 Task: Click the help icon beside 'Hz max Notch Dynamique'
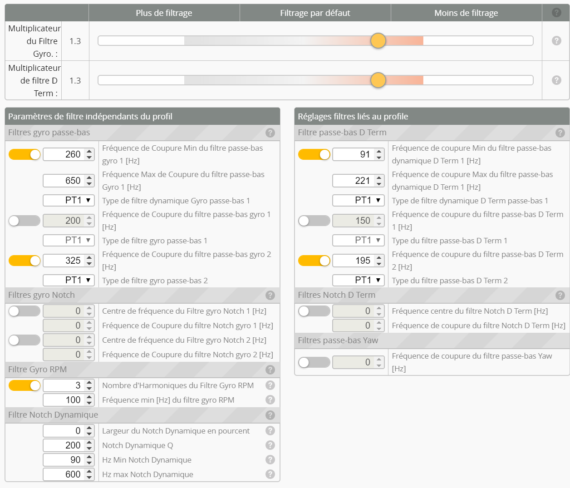click(x=270, y=474)
